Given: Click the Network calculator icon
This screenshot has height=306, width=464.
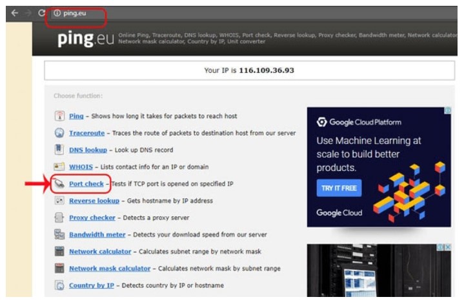Looking at the screenshot, I should click(59, 251).
